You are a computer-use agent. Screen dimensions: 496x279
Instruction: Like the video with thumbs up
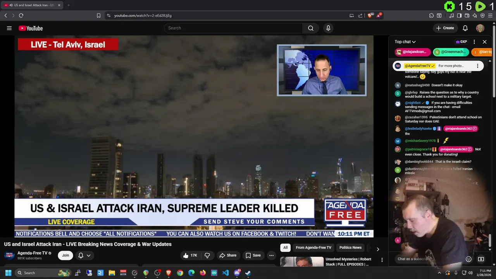tap(190, 255)
